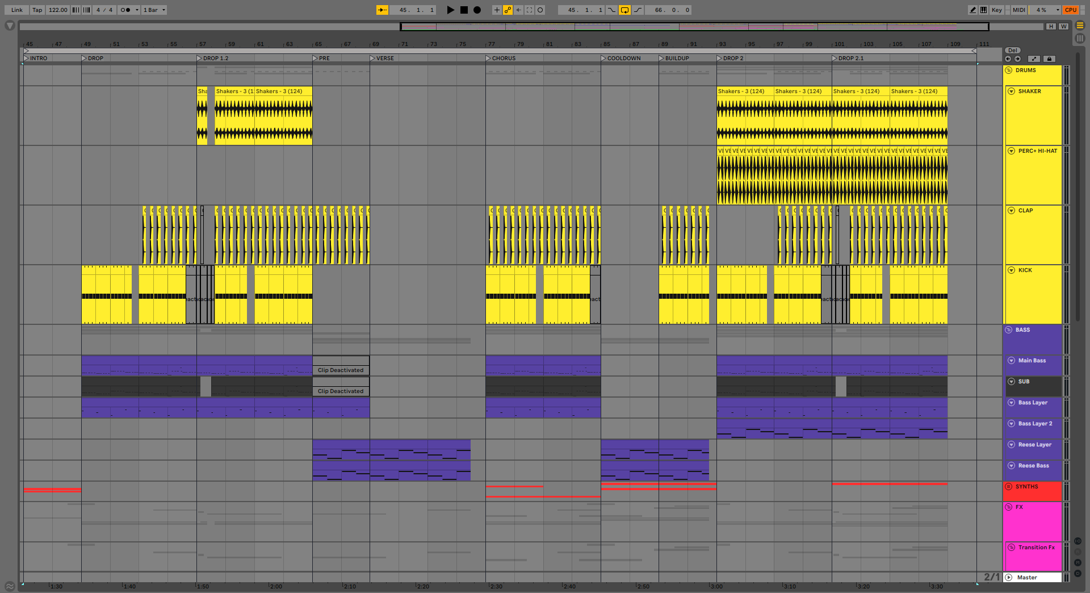Unfold the SYNTHS group track
This screenshot has width=1090, height=593.
[x=1009, y=487]
